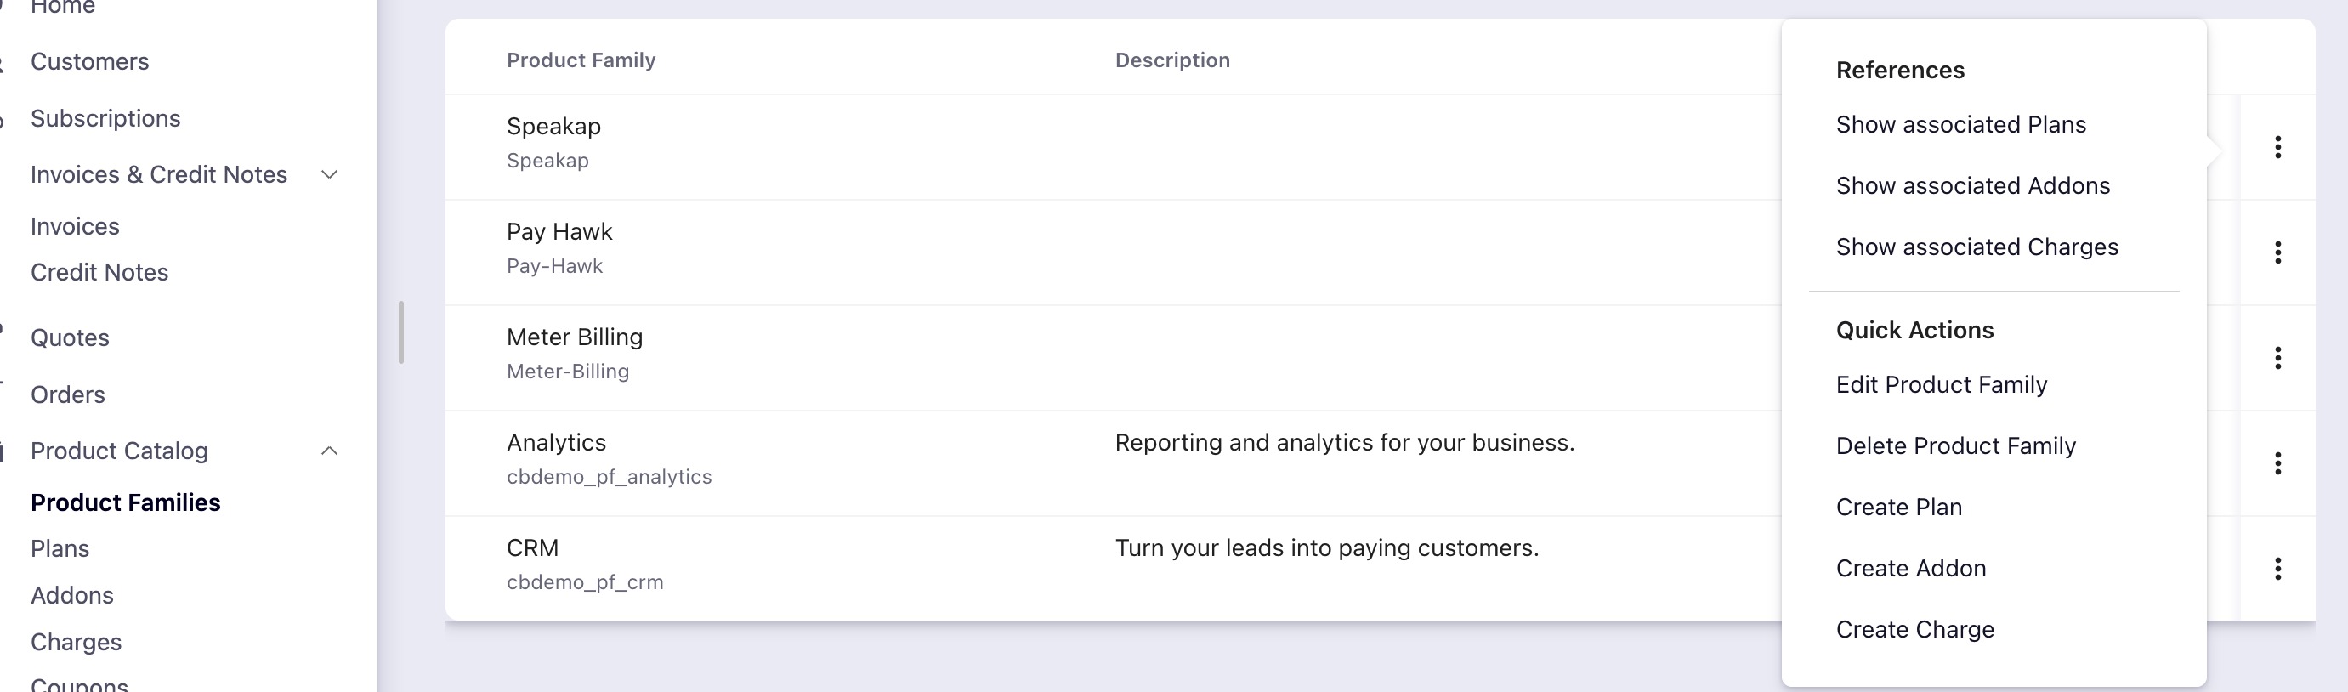Go to Customers in the sidebar
The width and height of the screenshot is (2348, 692).
click(89, 62)
